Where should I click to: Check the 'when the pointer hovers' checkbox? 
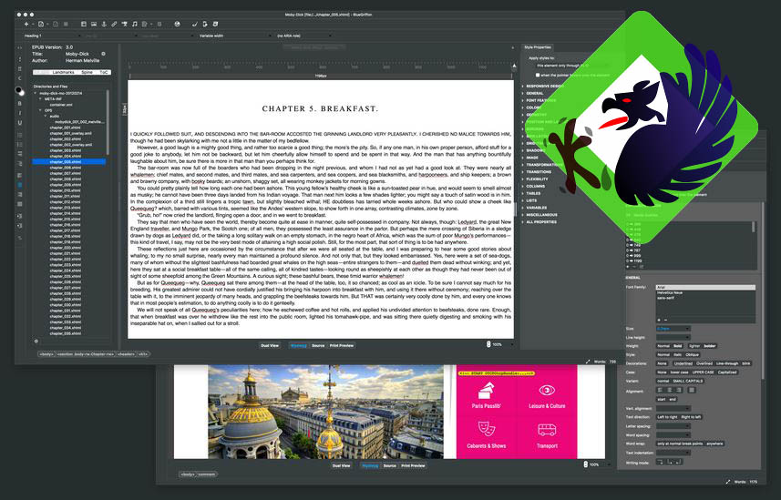(538, 76)
